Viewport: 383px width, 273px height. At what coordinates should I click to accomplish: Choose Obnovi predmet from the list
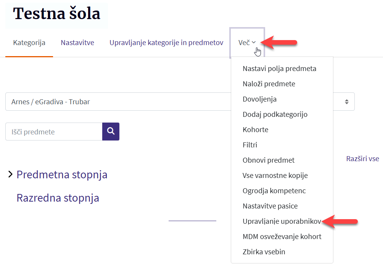tap(269, 160)
